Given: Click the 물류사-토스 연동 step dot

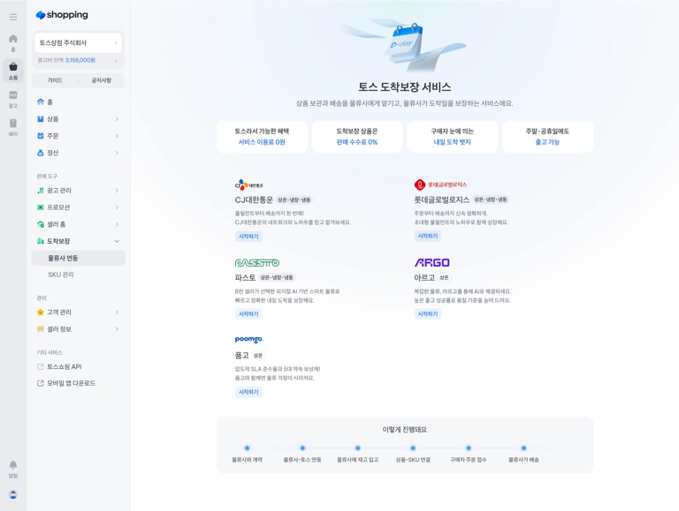Looking at the screenshot, I should coord(302,447).
